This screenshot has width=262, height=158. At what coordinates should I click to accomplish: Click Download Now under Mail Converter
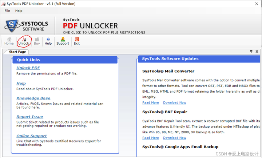click(175, 102)
